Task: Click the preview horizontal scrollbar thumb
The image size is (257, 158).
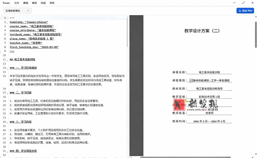Action: (185, 157)
